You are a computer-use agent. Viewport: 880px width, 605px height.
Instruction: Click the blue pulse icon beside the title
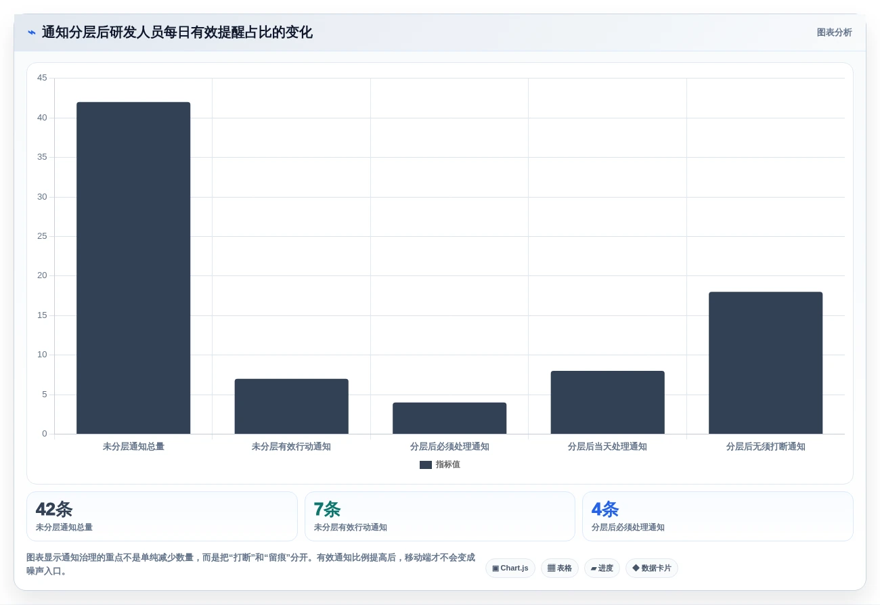point(32,32)
